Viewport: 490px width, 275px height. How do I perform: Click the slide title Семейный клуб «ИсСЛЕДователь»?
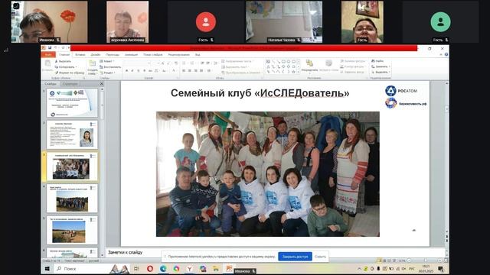pyautogui.click(x=260, y=93)
